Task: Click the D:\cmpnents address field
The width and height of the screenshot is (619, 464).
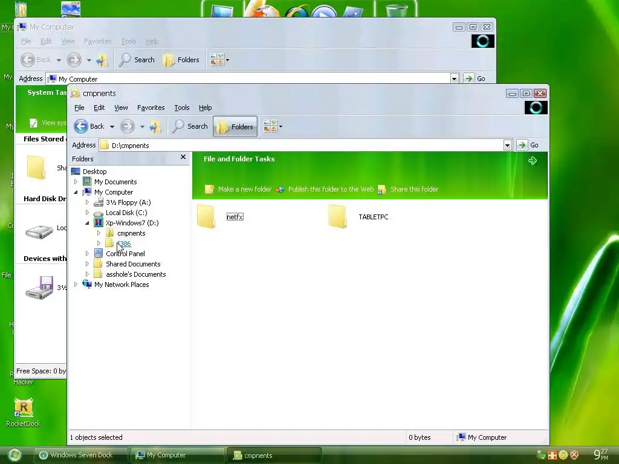Action: pyautogui.click(x=301, y=145)
